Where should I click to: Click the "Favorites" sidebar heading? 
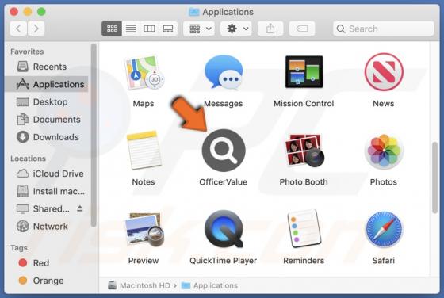(27, 52)
